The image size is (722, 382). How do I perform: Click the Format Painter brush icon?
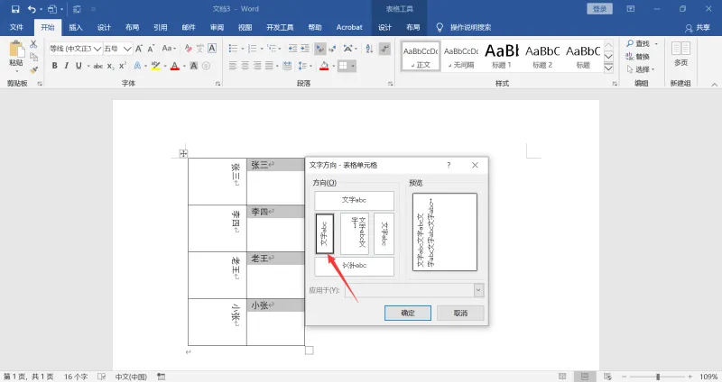(33, 70)
